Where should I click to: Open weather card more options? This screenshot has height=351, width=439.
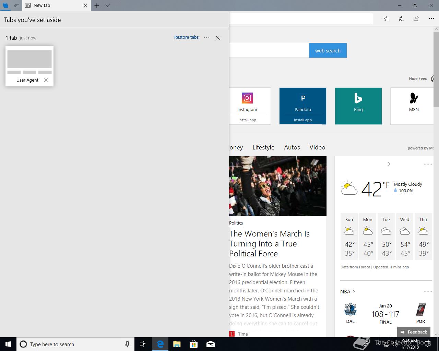428,164
